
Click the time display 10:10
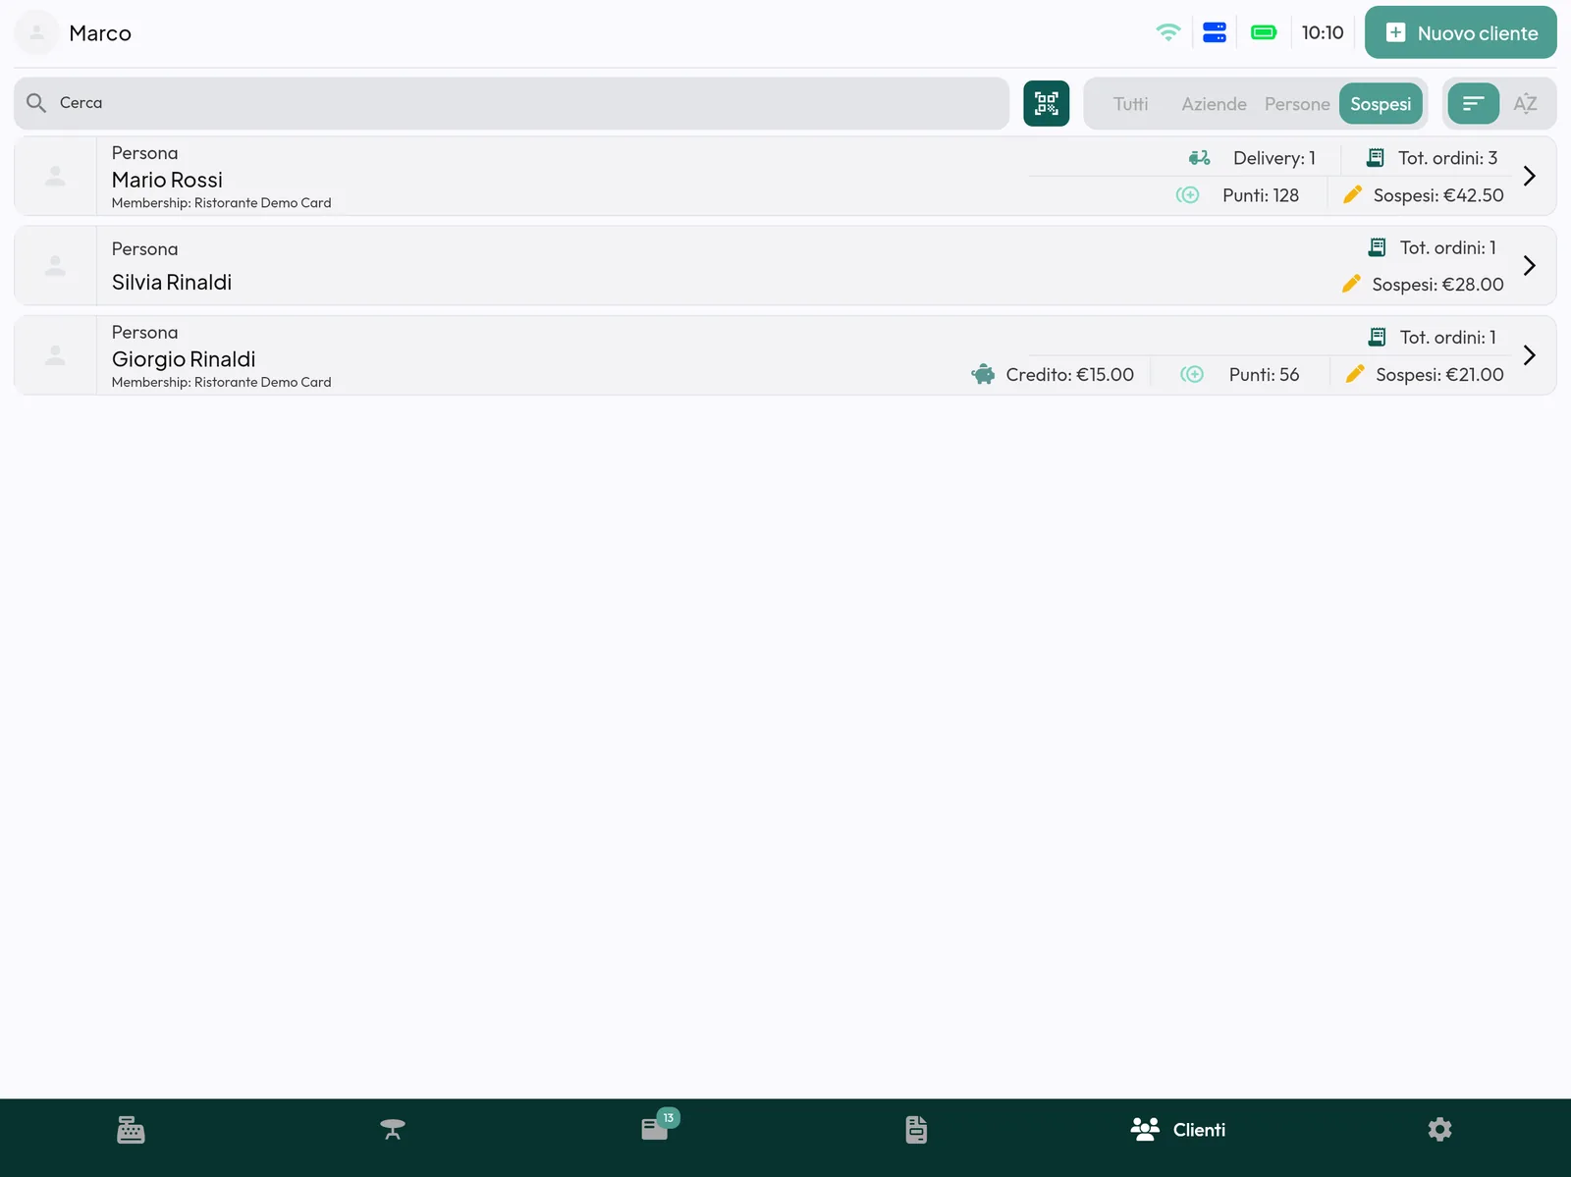coord(1323,32)
